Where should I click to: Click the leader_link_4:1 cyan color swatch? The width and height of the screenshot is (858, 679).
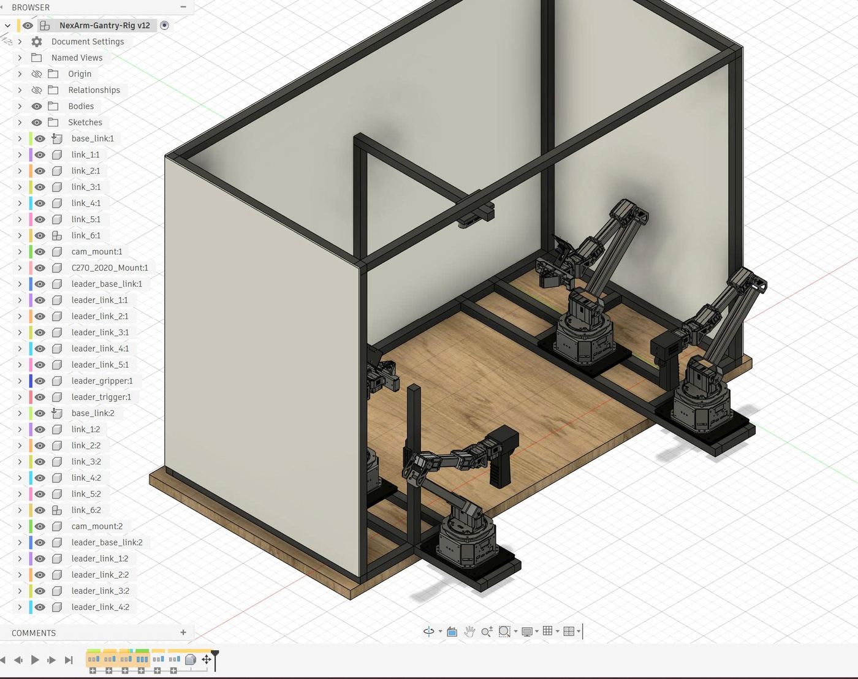[x=31, y=349]
